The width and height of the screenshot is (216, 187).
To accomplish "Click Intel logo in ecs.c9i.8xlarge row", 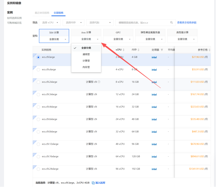I will [154, 132].
